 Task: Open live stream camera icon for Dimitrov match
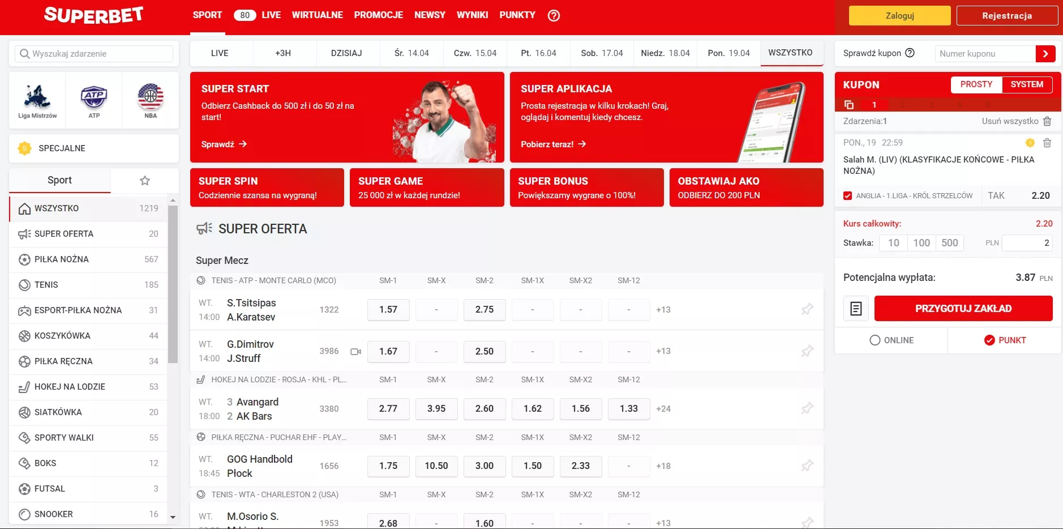tap(355, 352)
